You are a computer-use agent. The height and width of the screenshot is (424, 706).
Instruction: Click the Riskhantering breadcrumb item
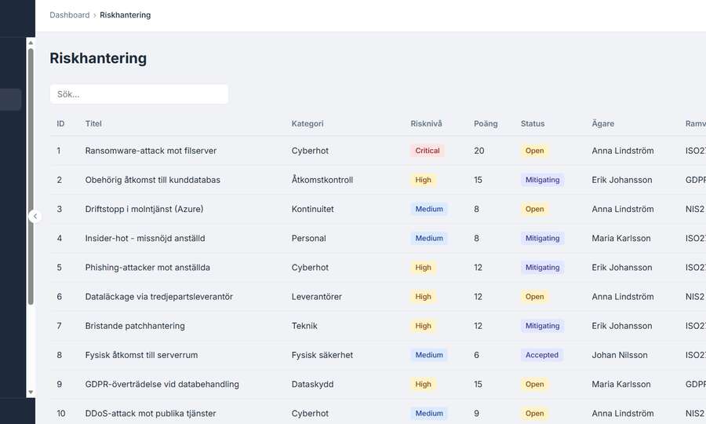pyautogui.click(x=125, y=15)
